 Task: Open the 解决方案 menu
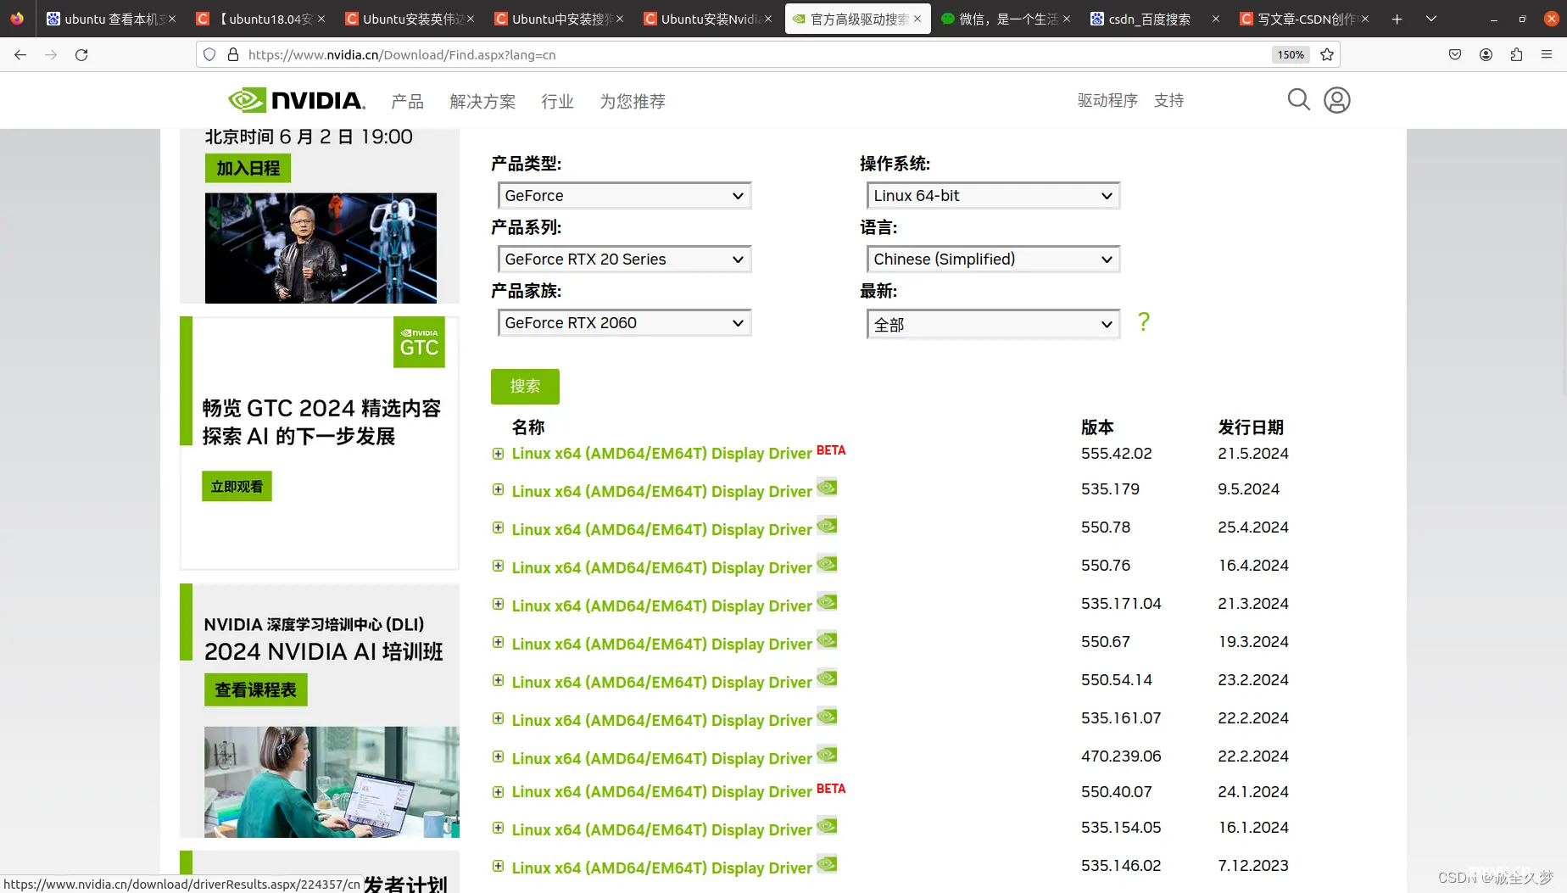coord(482,101)
